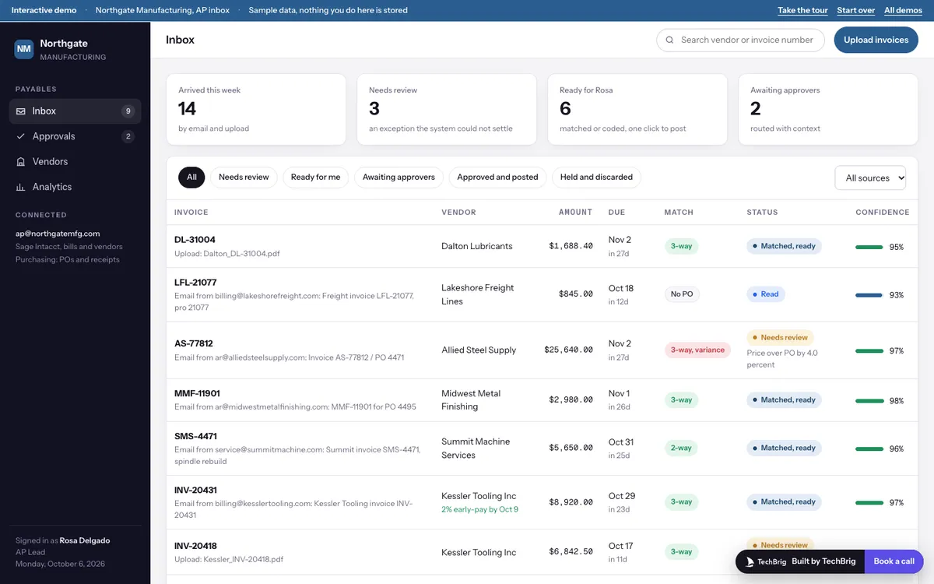This screenshot has height=584, width=934.
Task: Go to the Vendors page
Action: pyautogui.click(x=75, y=162)
